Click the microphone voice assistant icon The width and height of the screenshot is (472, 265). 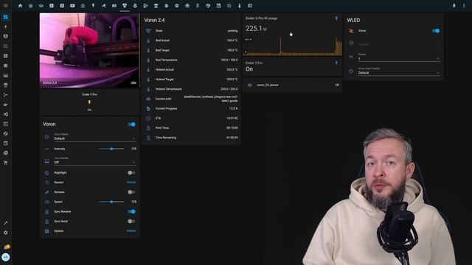(454, 5)
